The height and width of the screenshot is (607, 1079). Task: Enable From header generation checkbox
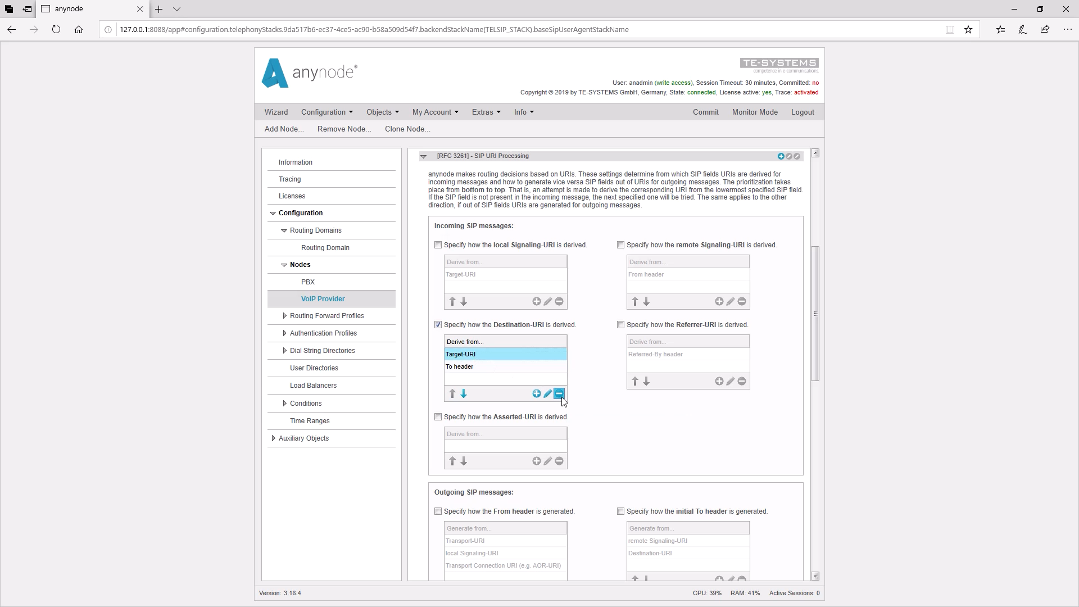click(x=438, y=511)
